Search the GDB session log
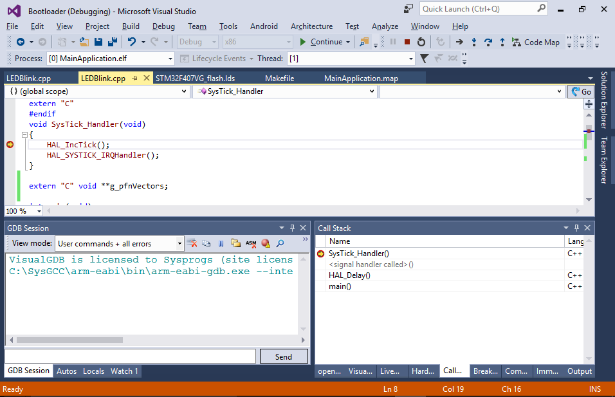 (x=280, y=244)
